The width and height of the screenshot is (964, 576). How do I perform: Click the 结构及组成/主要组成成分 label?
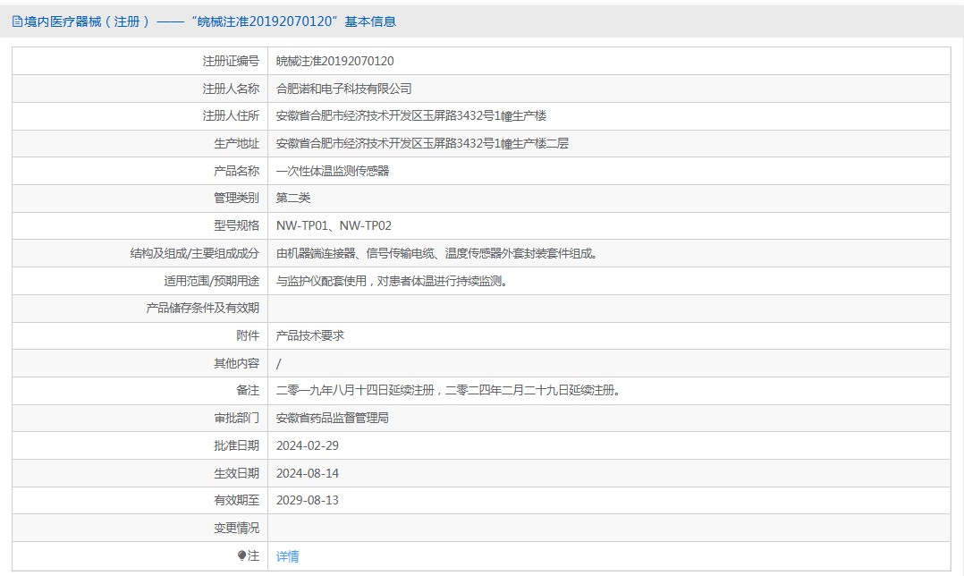click(195, 253)
